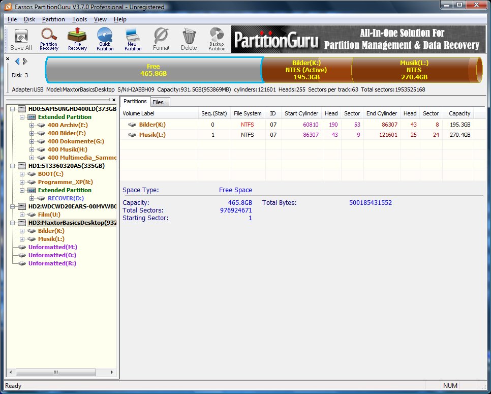This screenshot has height=394, width=491.
Task: Click the Format toolbar icon
Action: (x=161, y=39)
